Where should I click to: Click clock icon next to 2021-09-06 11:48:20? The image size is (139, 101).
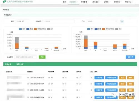click(x=28, y=90)
